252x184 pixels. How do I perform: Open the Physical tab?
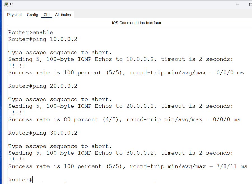[14, 15]
